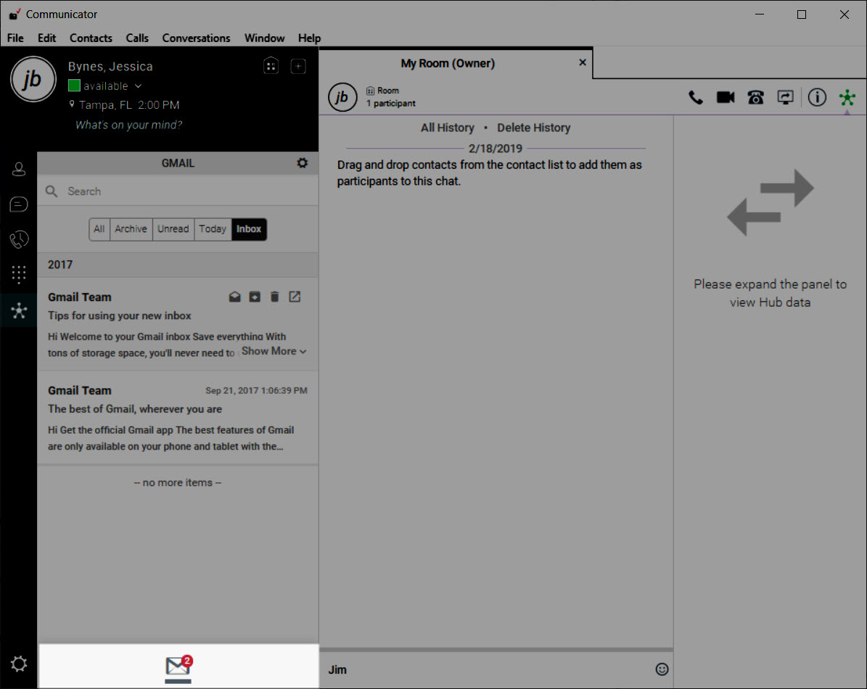Archive the Tips for using inbox email
The height and width of the screenshot is (689, 867).
pyautogui.click(x=255, y=297)
